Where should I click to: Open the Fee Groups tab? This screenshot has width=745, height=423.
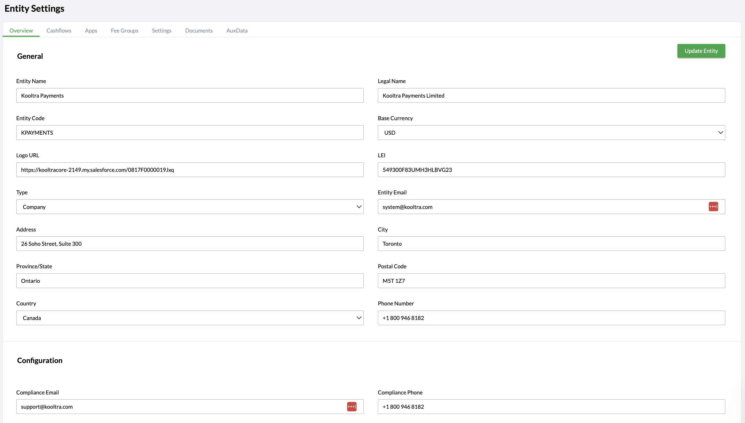coord(124,31)
